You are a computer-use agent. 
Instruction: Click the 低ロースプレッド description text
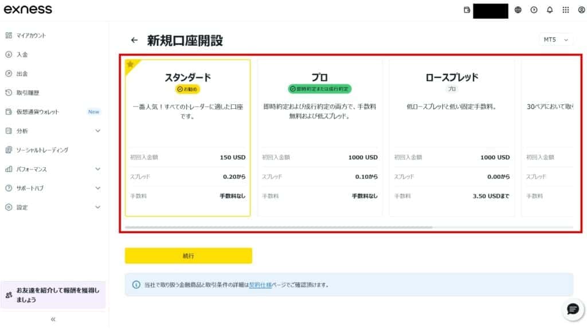[x=452, y=107]
